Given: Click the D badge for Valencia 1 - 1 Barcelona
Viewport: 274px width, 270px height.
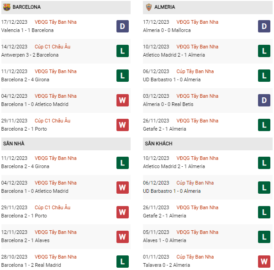Looking at the screenshot, I should 122,26.
